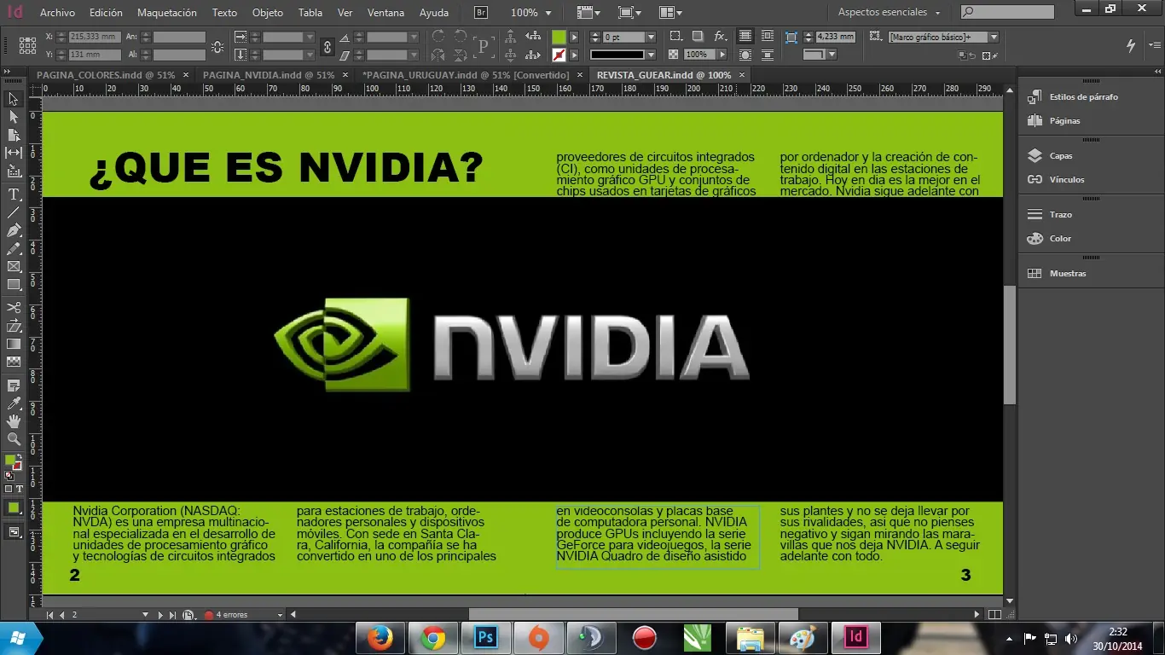
Task: Select the Gap tool
Action: coord(14,153)
